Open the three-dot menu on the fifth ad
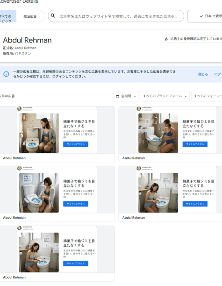The width and height of the screenshot is (222, 286). tap(97, 227)
